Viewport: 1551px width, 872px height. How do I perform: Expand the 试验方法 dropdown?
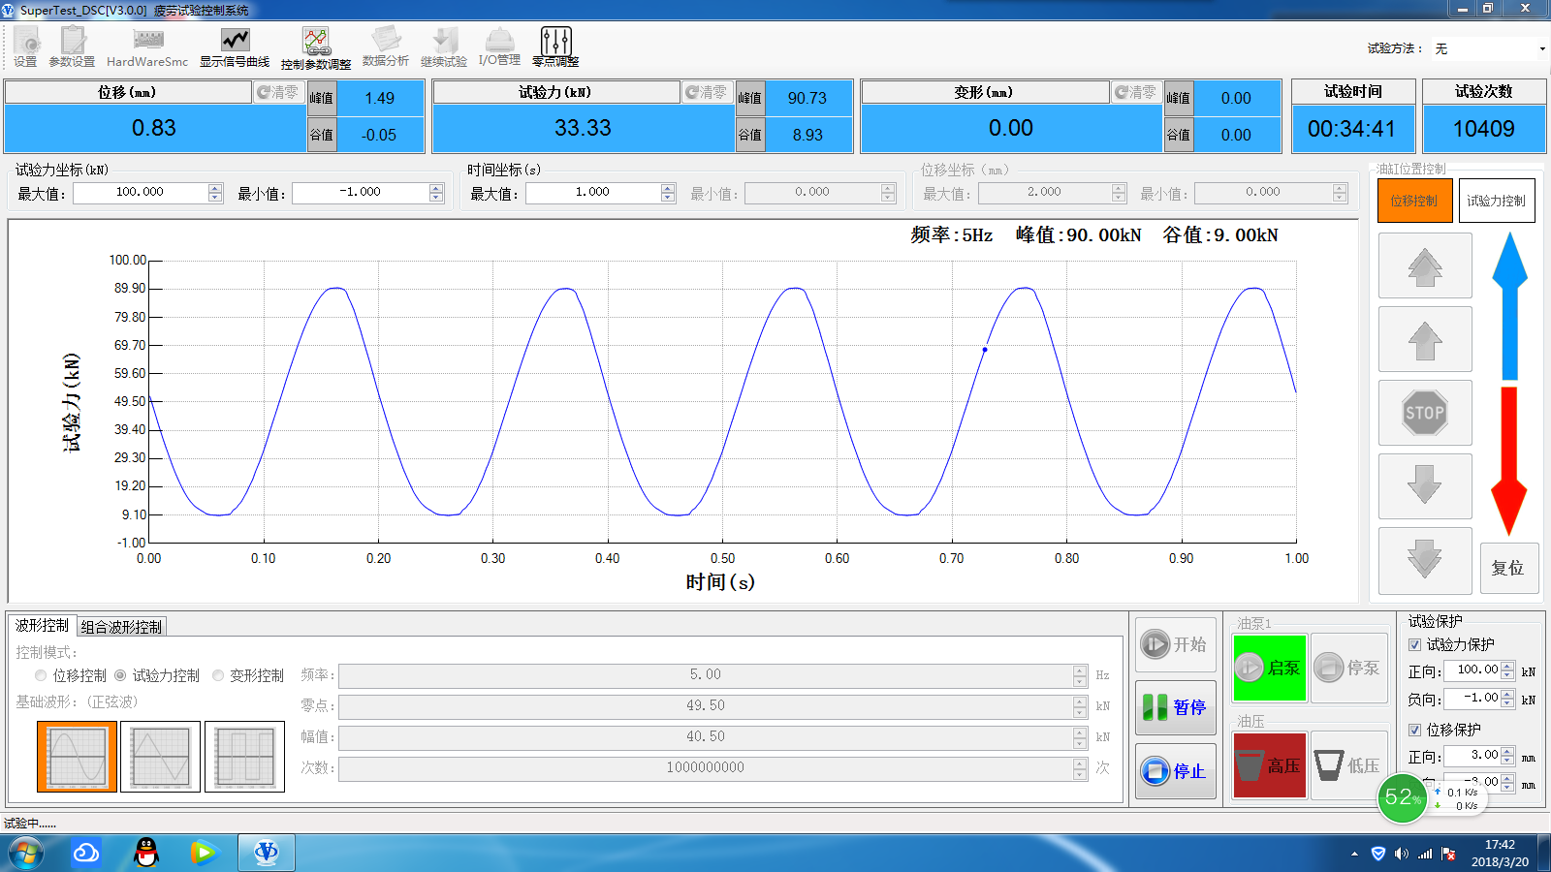click(1541, 48)
